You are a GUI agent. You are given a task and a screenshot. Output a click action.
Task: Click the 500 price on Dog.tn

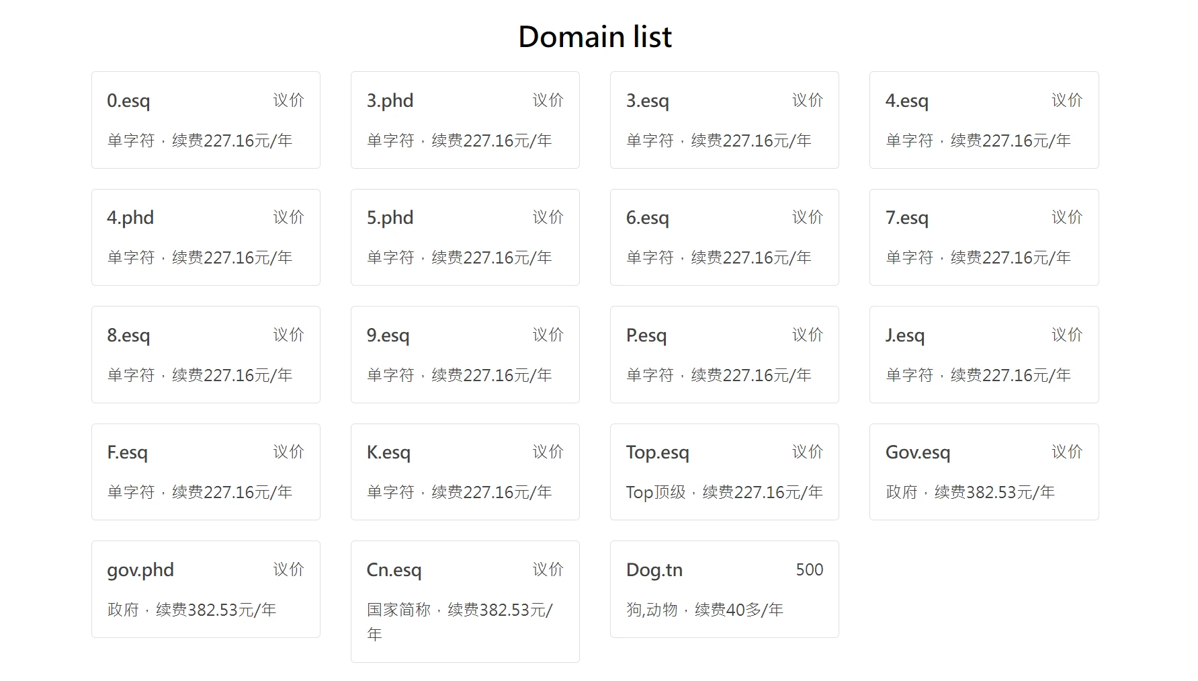[809, 570]
